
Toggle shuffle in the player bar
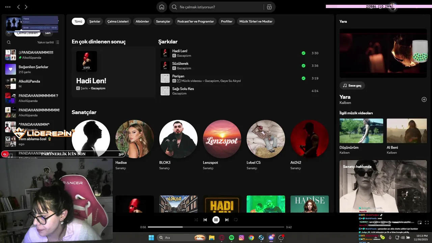tap(196, 220)
